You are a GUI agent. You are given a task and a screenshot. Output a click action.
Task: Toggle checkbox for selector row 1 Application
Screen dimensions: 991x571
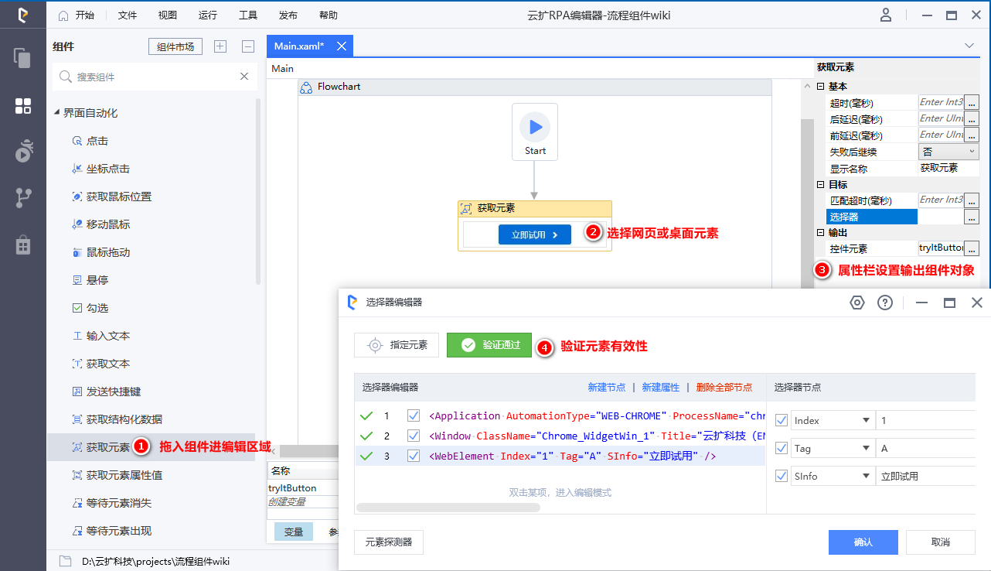click(x=414, y=415)
